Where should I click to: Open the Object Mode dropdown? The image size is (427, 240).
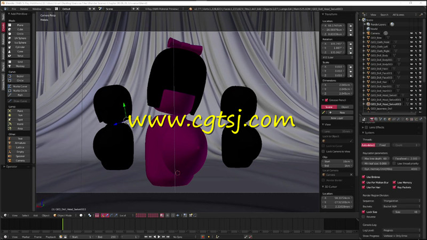pos(64,215)
